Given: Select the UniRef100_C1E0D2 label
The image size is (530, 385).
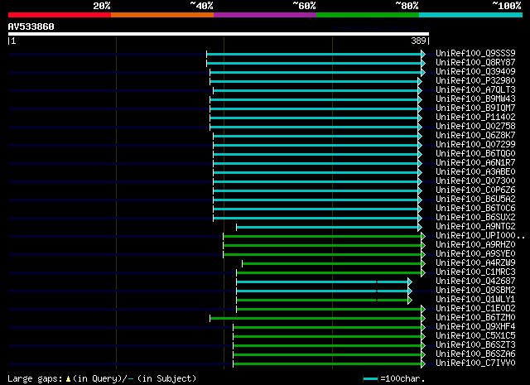Looking at the screenshot, I should click(475, 309).
